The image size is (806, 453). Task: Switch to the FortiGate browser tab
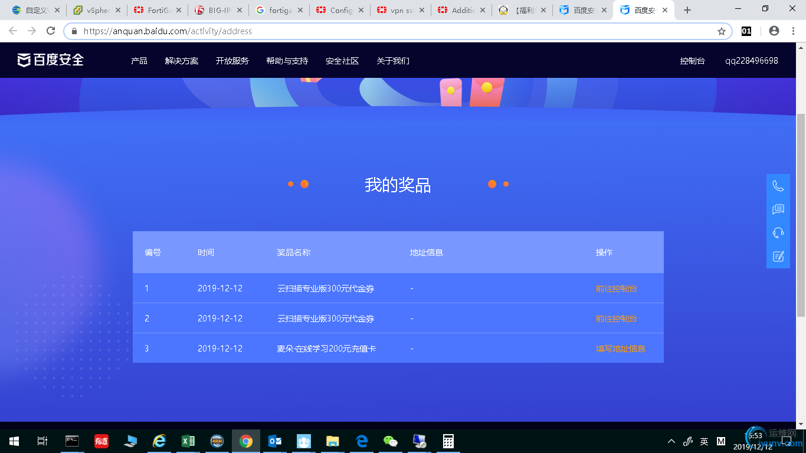158,10
